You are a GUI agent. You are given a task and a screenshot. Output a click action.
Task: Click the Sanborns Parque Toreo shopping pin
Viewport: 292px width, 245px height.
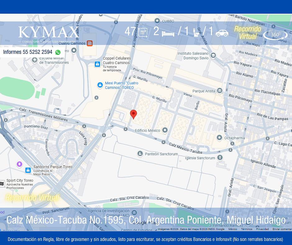pos(28,170)
